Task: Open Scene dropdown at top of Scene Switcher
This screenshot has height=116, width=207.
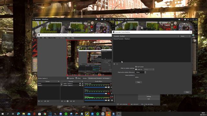Action: 185,36
